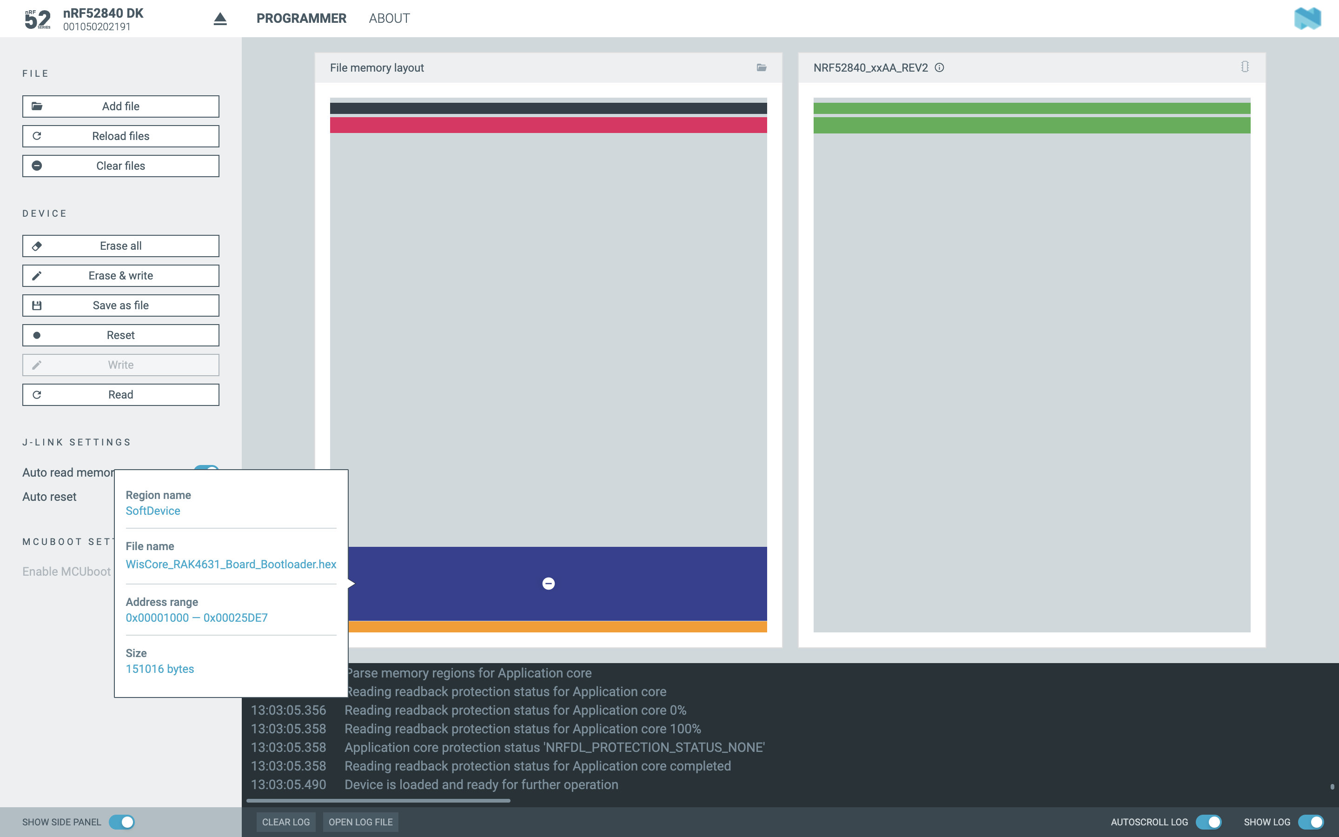Click the Erase all eraser button

coord(120,246)
